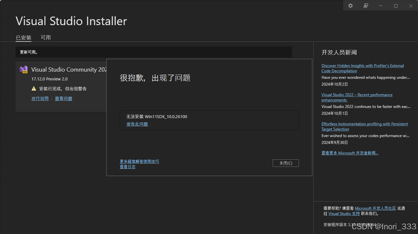418x234 pixels.
Task: Switch to the 可用 tab
Action: tap(46, 37)
